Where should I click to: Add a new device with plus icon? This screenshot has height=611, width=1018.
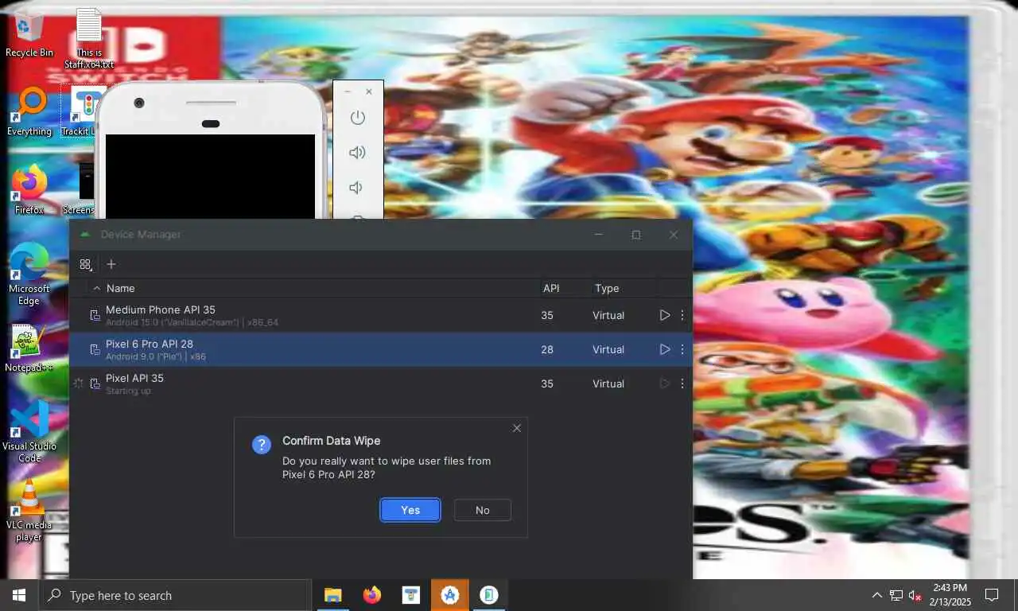click(x=111, y=264)
